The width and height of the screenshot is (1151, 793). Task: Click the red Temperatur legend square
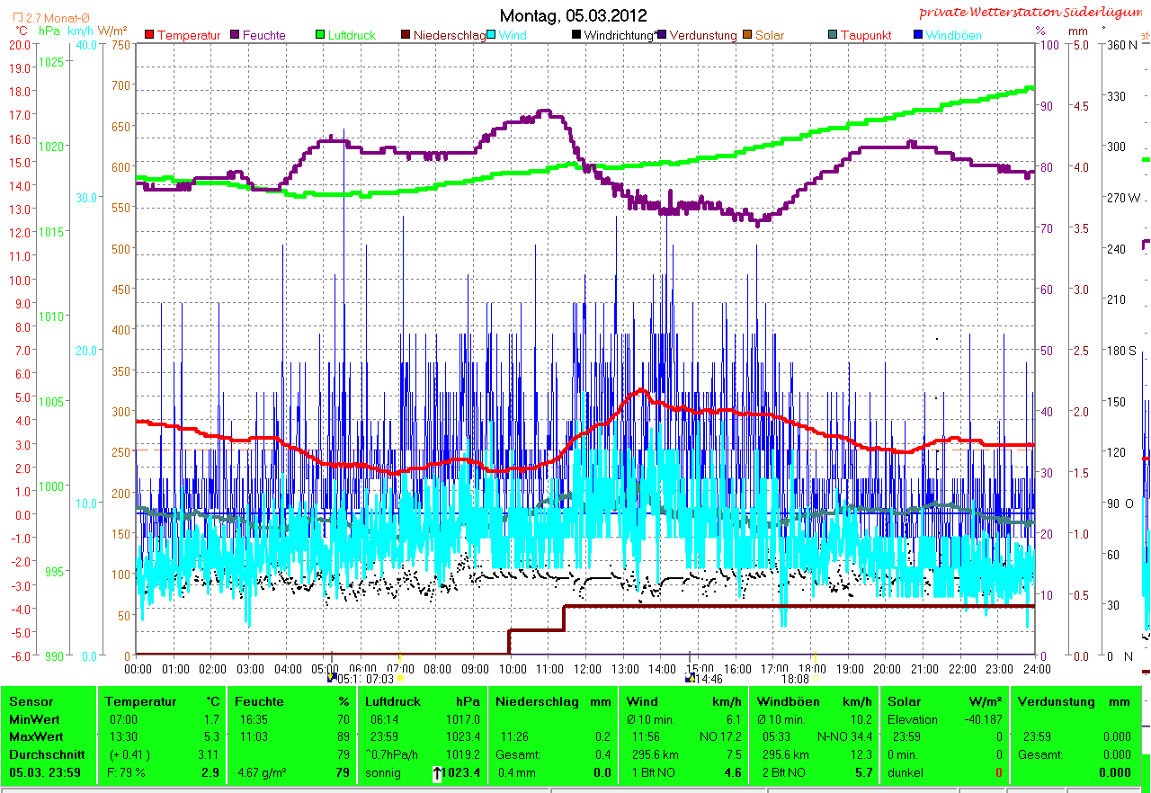point(149,35)
